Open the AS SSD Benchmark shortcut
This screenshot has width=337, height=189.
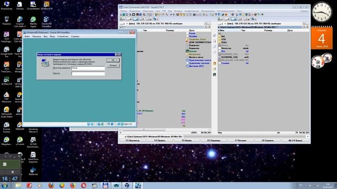coord(33,142)
